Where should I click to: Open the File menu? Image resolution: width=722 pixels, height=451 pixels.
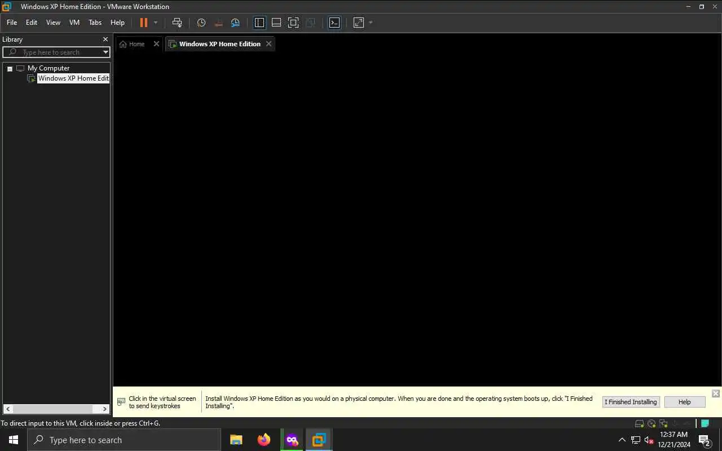point(12,23)
